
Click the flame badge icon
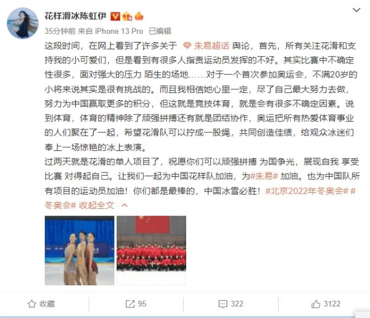click(x=139, y=16)
